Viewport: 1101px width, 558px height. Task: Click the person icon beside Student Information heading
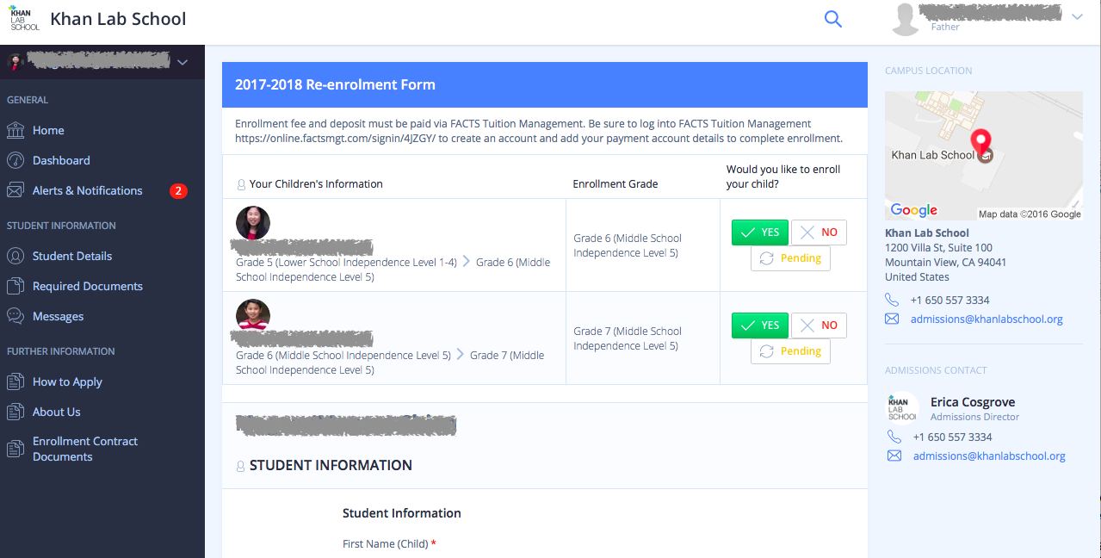click(x=240, y=466)
